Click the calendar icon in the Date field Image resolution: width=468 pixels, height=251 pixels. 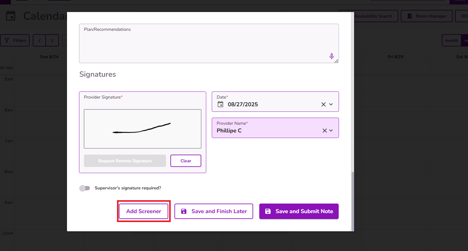[x=220, y=104]
